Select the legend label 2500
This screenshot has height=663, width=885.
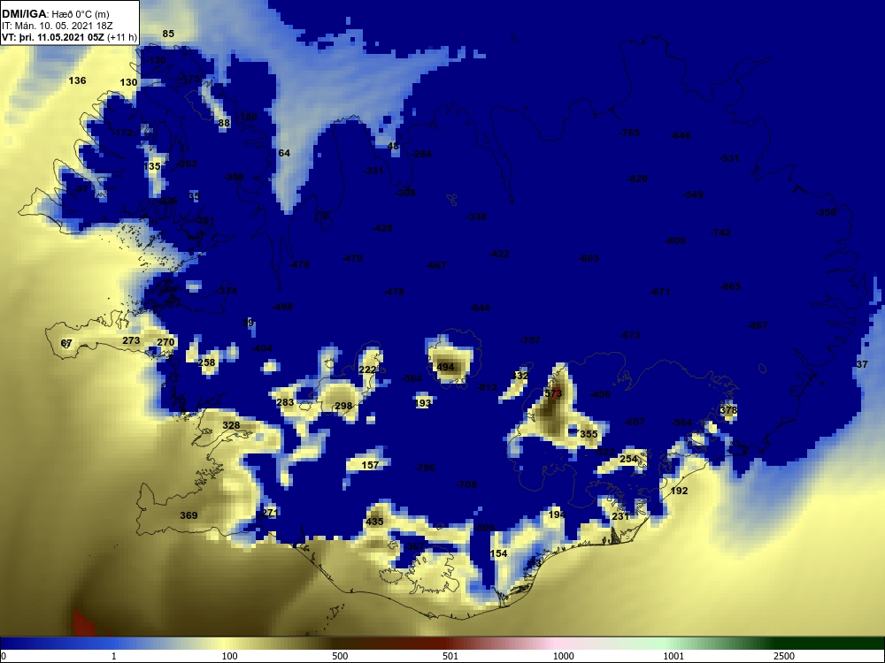(784, 656)
